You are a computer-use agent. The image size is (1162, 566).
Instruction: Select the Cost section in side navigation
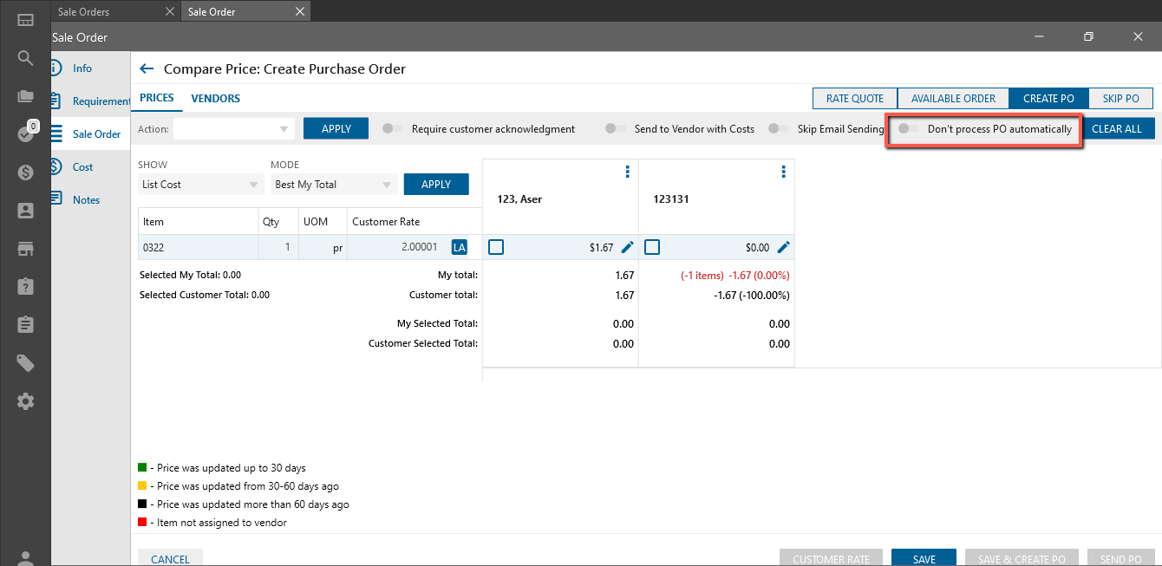point(83,166)
